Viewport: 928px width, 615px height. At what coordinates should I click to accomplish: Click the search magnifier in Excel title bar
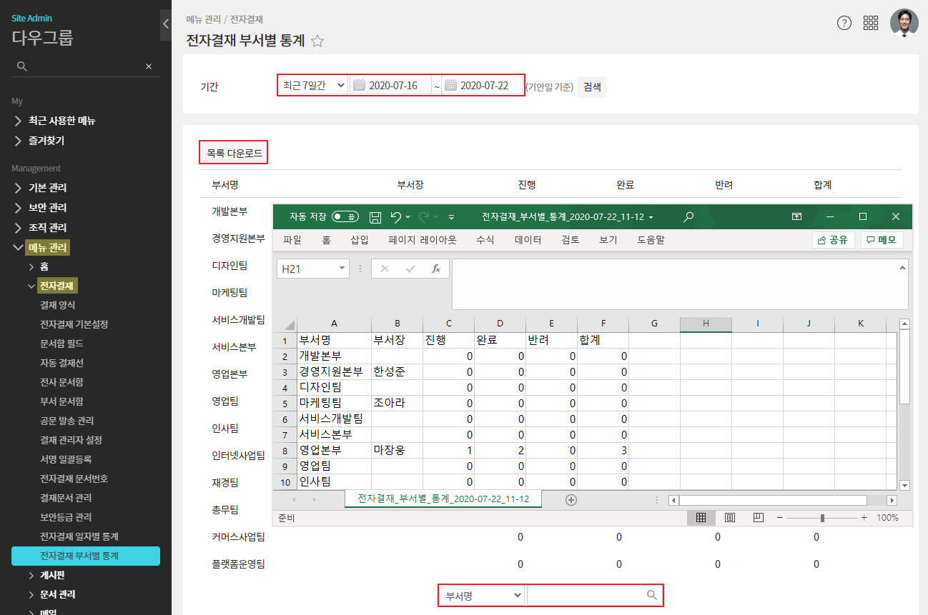[688, 216]
